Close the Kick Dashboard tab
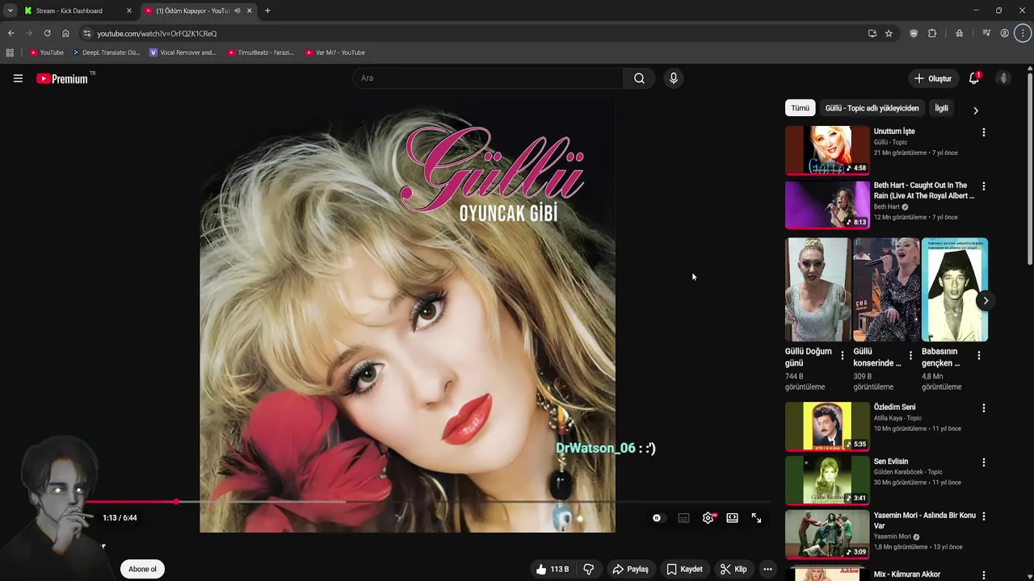 click(x=129, y=10)
